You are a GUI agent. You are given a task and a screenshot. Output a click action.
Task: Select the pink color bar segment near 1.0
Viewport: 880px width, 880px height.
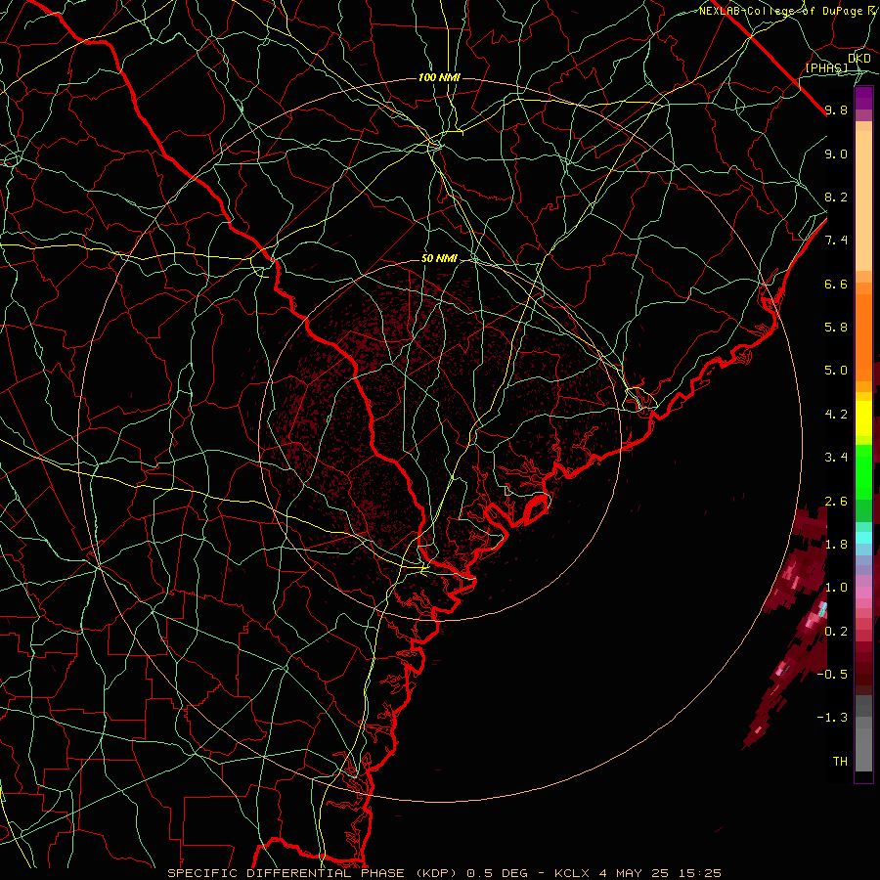863,593
